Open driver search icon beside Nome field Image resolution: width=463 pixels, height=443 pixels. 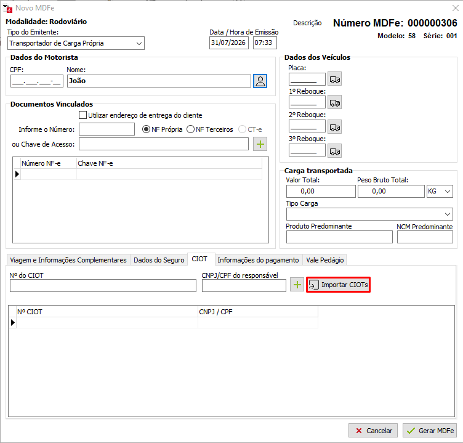click(260, 81)
